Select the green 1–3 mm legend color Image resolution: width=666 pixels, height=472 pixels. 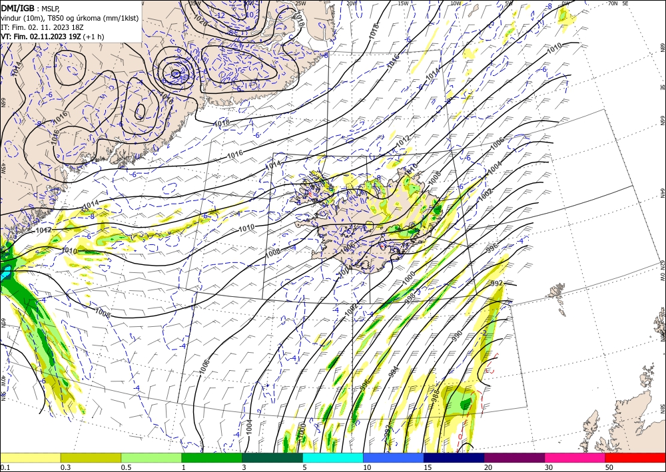coord(212,457)
